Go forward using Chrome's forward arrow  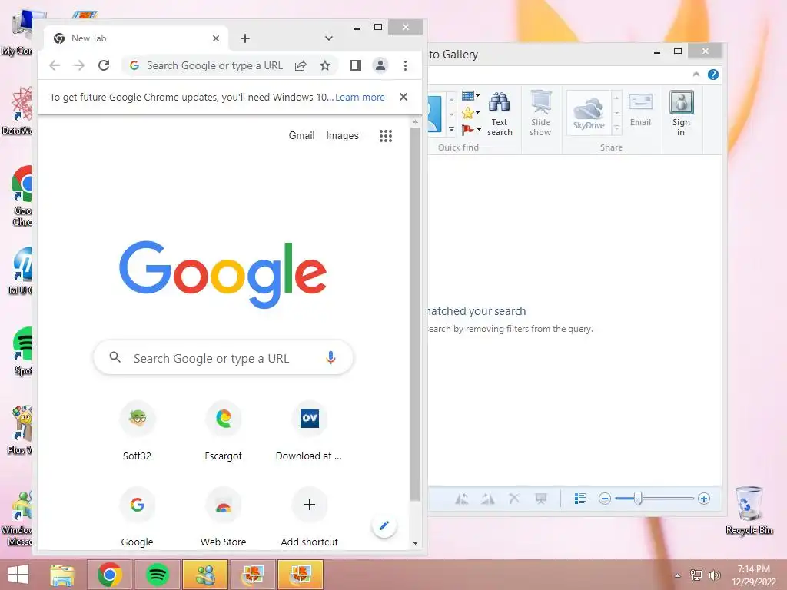click(x=79, y=65)
